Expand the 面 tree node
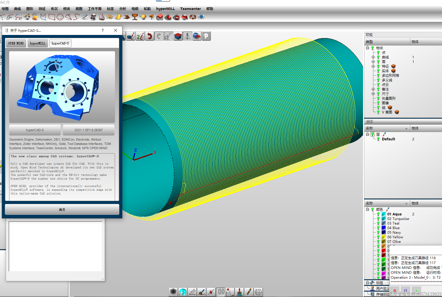The width and height of the screenshot is (442, 297). click(373, 62)
